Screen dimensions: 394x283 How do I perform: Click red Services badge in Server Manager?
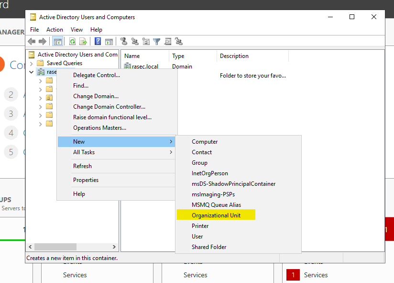[293, 275]
